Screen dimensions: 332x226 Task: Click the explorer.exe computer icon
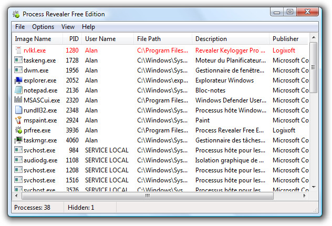18,80
